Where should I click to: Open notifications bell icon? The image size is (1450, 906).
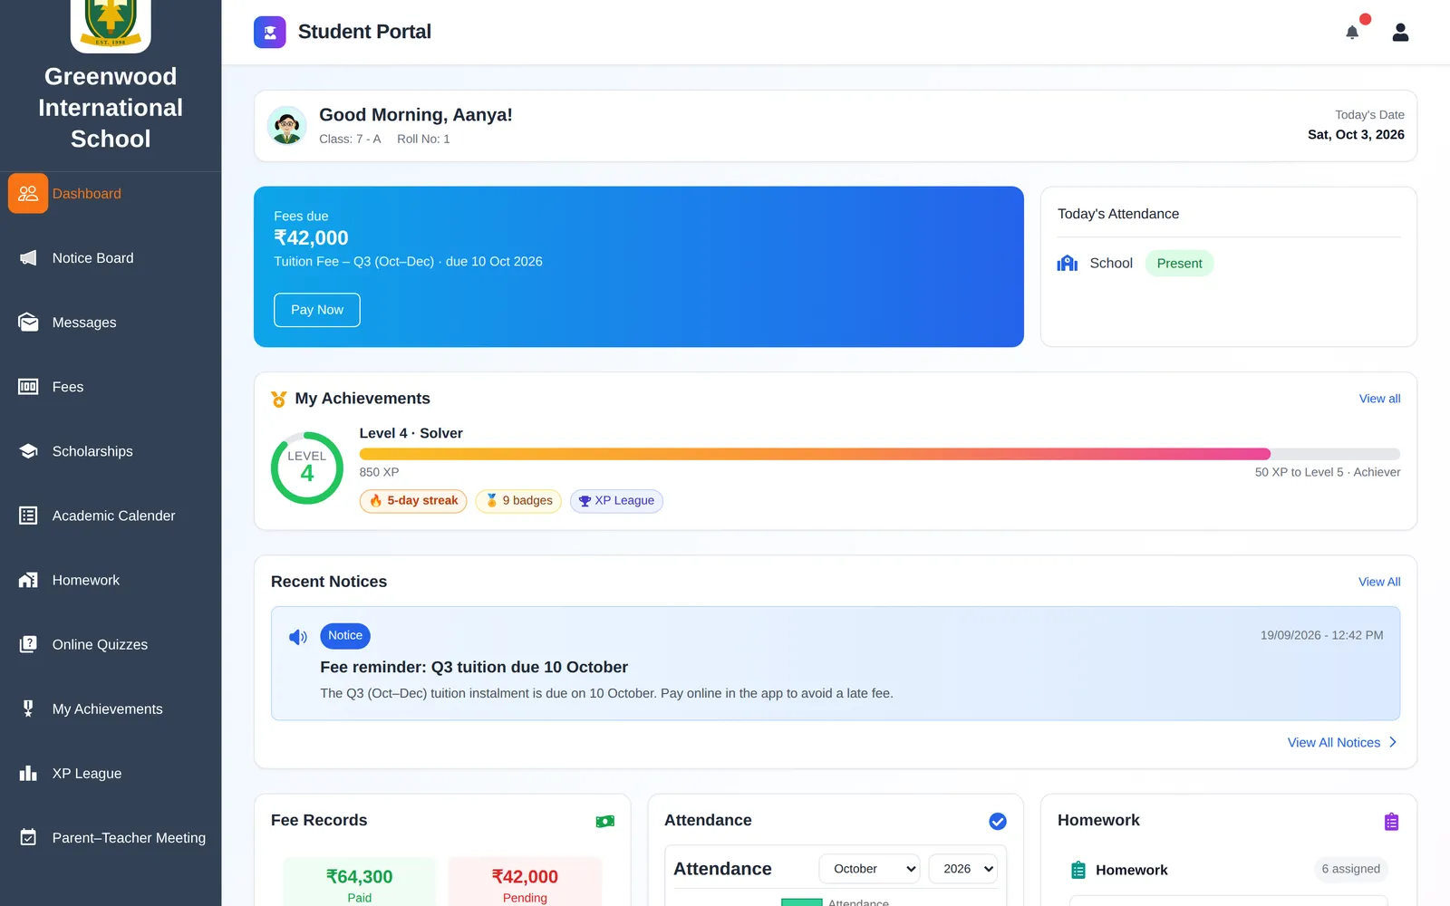tap(1352, 33)
